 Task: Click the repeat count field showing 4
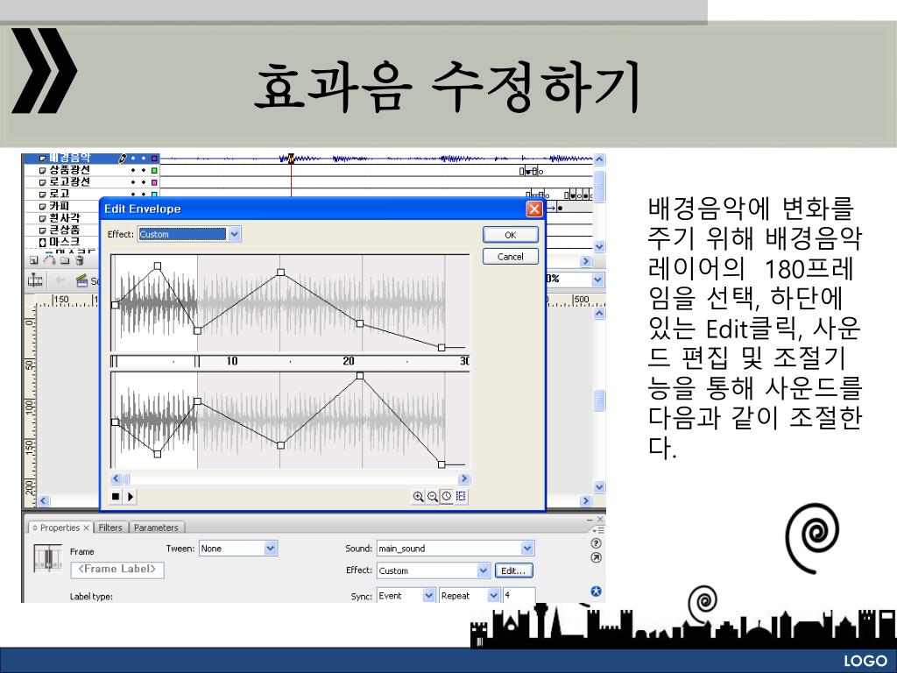[x=519, y=596]
